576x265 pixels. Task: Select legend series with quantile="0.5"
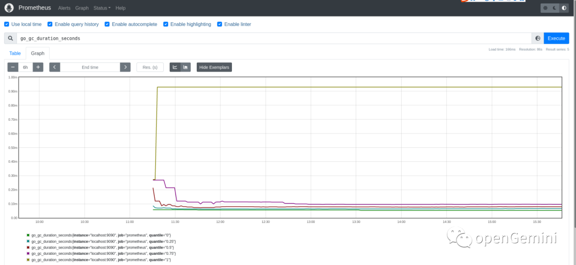point(102,247)
